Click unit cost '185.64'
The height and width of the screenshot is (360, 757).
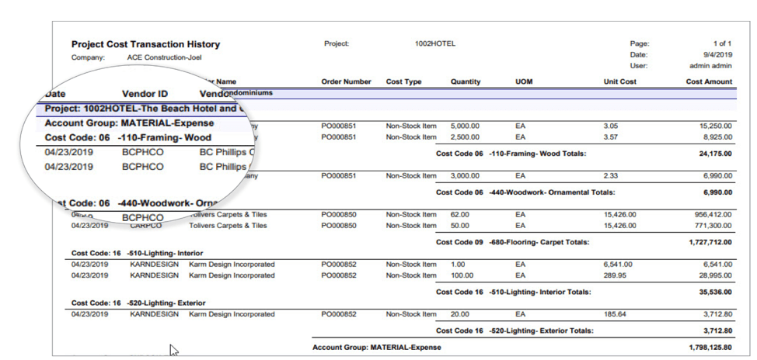click(x=615, y=314)
